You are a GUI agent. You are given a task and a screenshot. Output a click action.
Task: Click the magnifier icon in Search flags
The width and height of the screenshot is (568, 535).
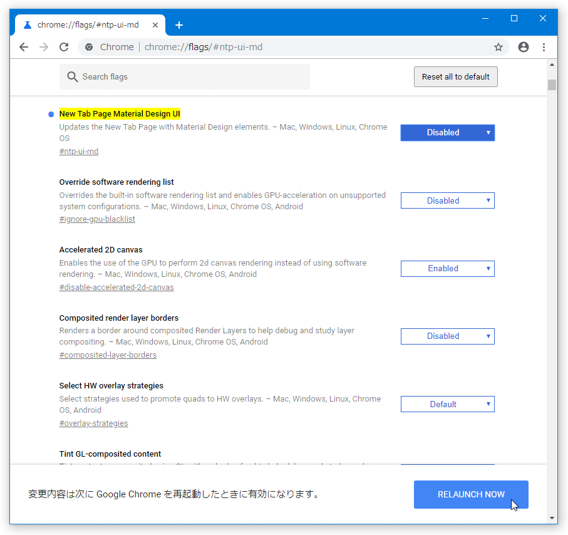click(x=72, y=77)
